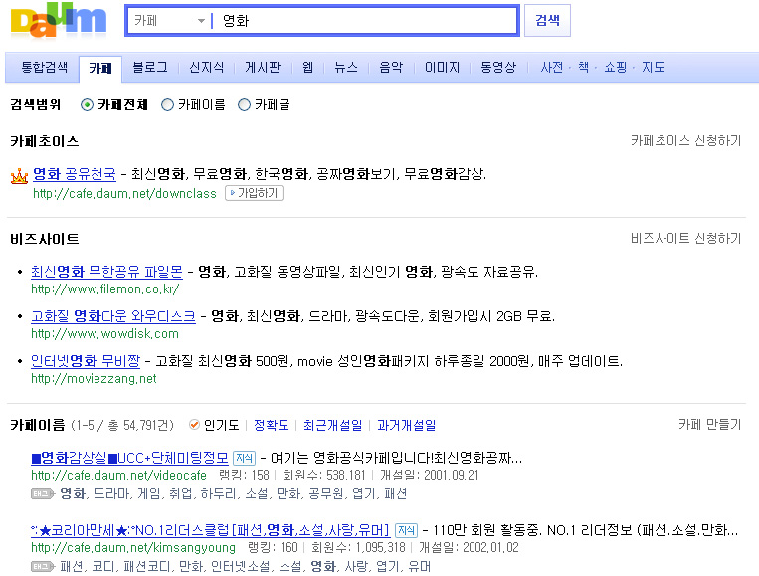Click the 지식 badge next to 코리아만세 cafe
This screenshot has width=759, height=576.
406,530
